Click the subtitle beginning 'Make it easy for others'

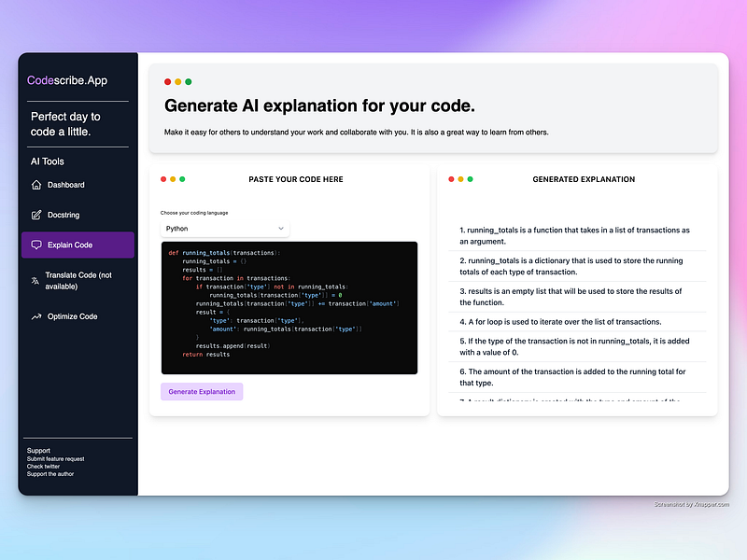coord(357,133)
